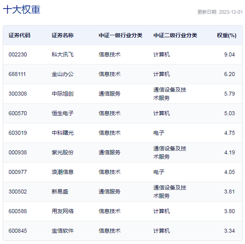The height and width of the screenshot is (244, 245).
Task: Click 通信服务 in the 紫光股份 row
Action: tap(110, 152)
